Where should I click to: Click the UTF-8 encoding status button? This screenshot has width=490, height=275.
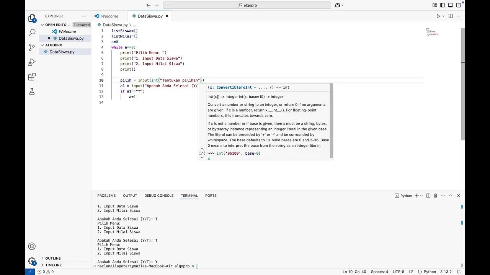[x=398, y=272]
